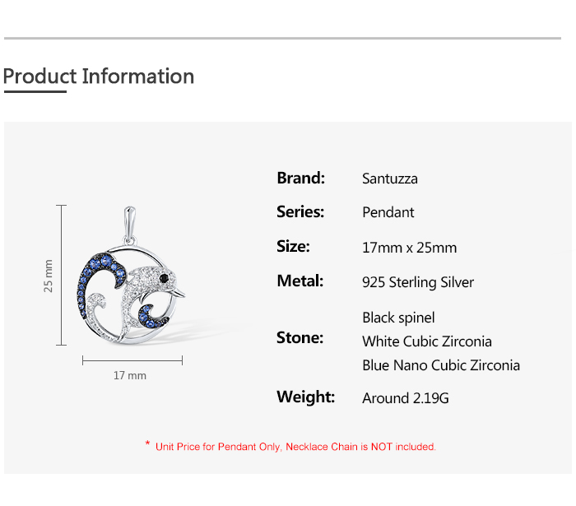Click the Size label

294,246
